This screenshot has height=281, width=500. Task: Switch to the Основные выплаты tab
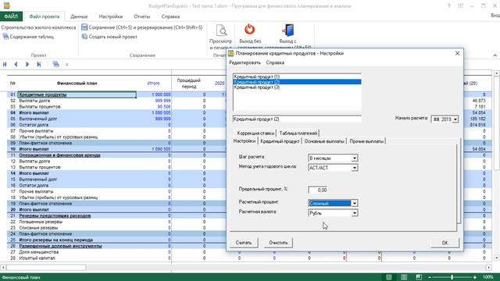click(x=324, y=141)
